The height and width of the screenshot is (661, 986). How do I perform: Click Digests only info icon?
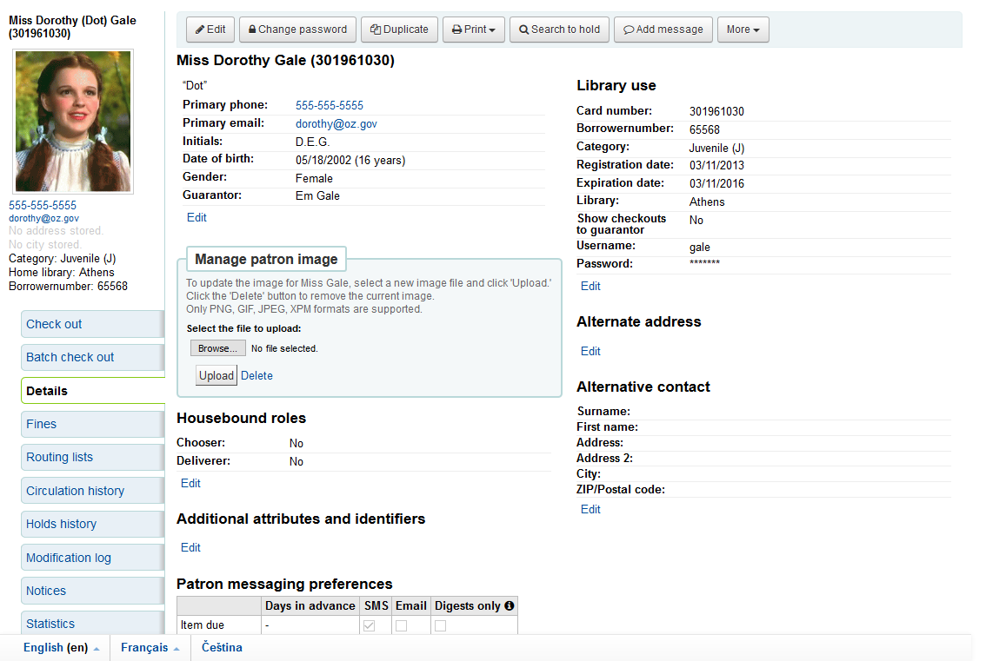(x=510, y=605)
